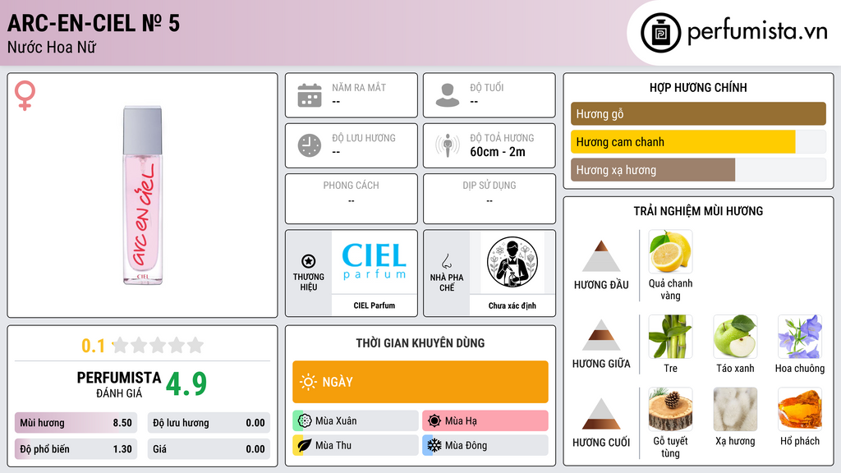841x473 pixels.
Task: Click the star badge icon above Thương hiệu
Action: pos(309,261)
